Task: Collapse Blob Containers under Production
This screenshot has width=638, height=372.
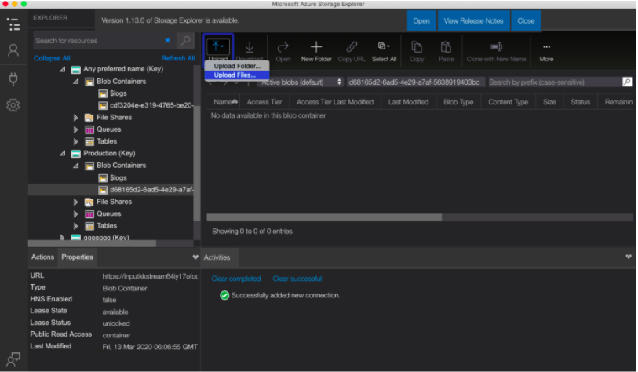Action: click(x=75, y=166)
